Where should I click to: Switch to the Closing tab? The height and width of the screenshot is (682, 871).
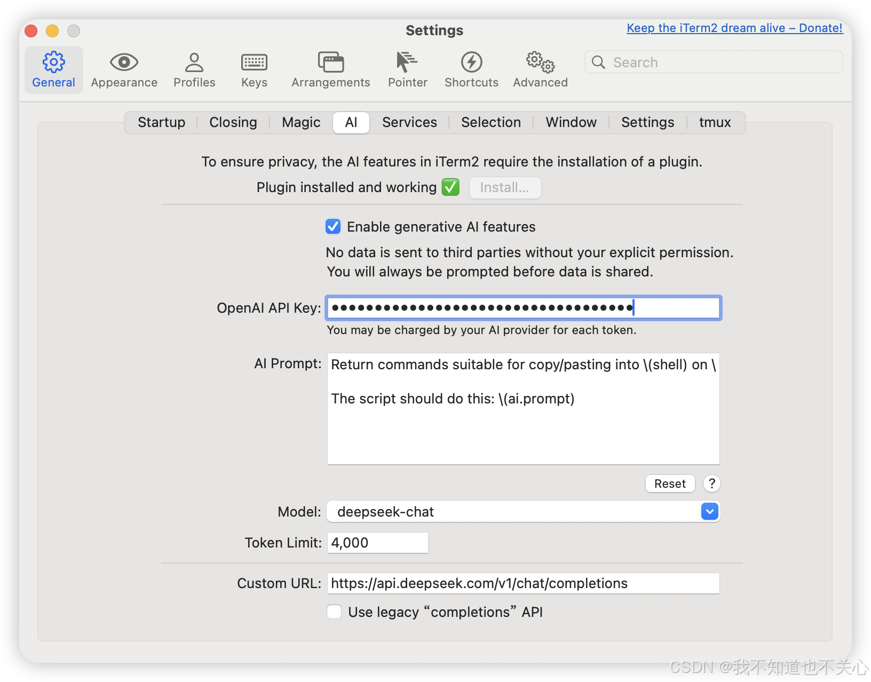[x=233, y=122]
